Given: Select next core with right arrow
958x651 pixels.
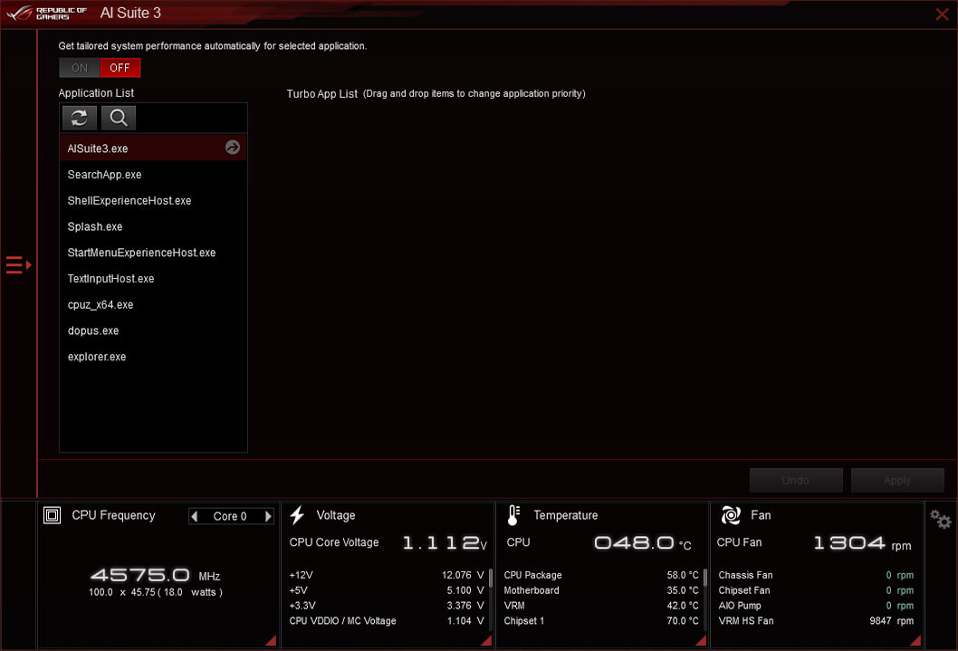Looking at the screenshot, I should point(268,517).
